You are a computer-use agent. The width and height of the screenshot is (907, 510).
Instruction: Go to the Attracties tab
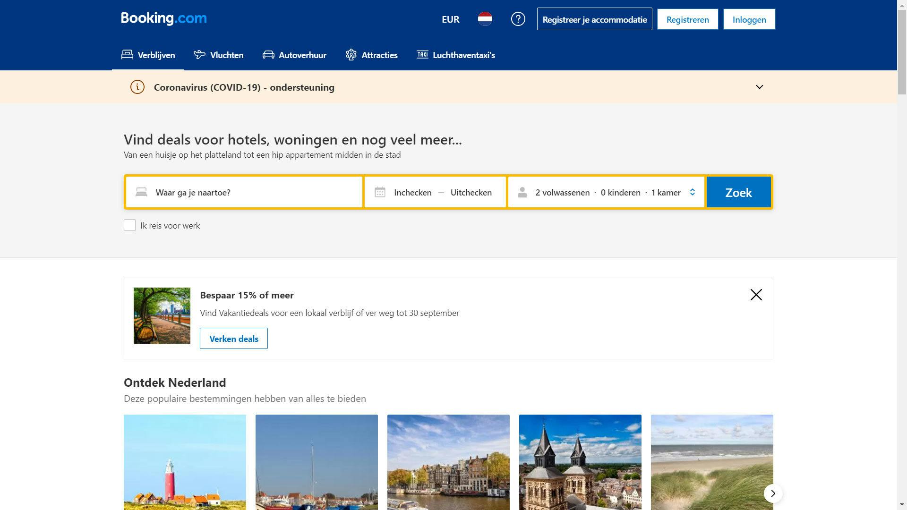[372, 55]
